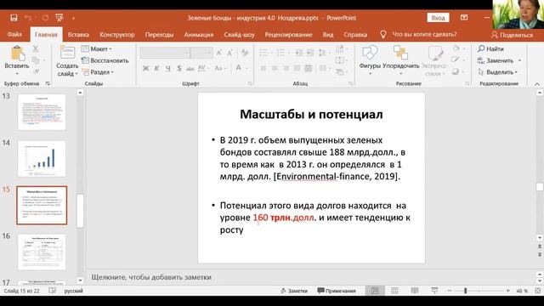Cut selection with the scissors icon
This screenshot has height=306, width=544.
pyautogui.click(x=36, y=49)
